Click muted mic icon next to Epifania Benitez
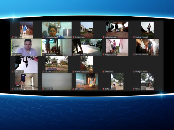The height and width of the screenshot is (130, 174). [43, 37]
